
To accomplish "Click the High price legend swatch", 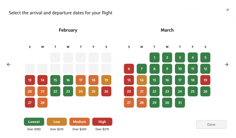I will 102,122.
